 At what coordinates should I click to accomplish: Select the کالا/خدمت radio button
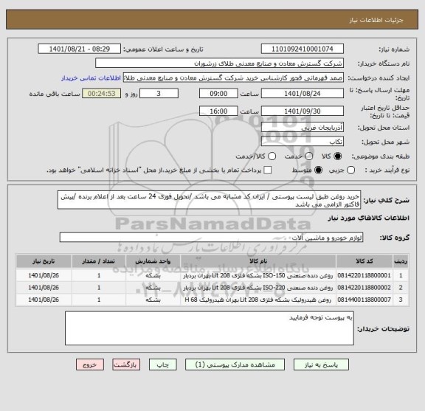click(272, 156)
